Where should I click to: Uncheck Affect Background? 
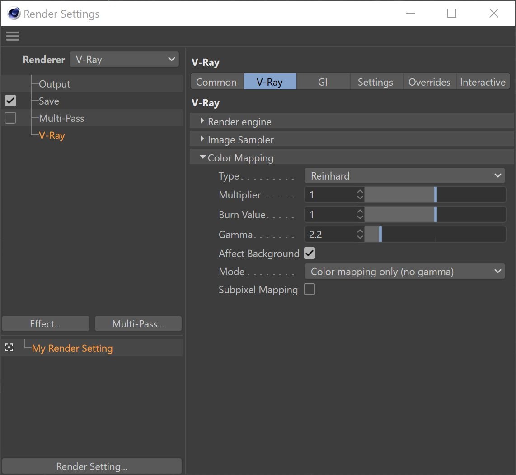pos(310,253)
